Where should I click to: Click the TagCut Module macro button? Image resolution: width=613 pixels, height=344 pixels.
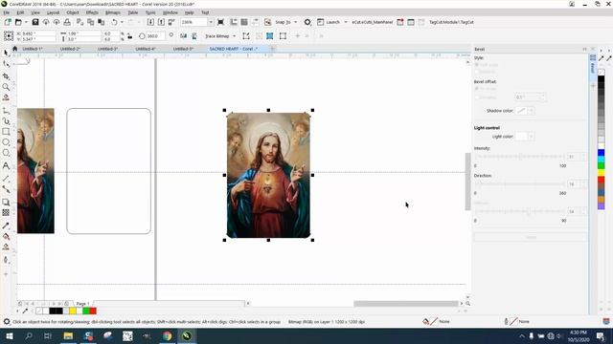[x=451, y=22]
